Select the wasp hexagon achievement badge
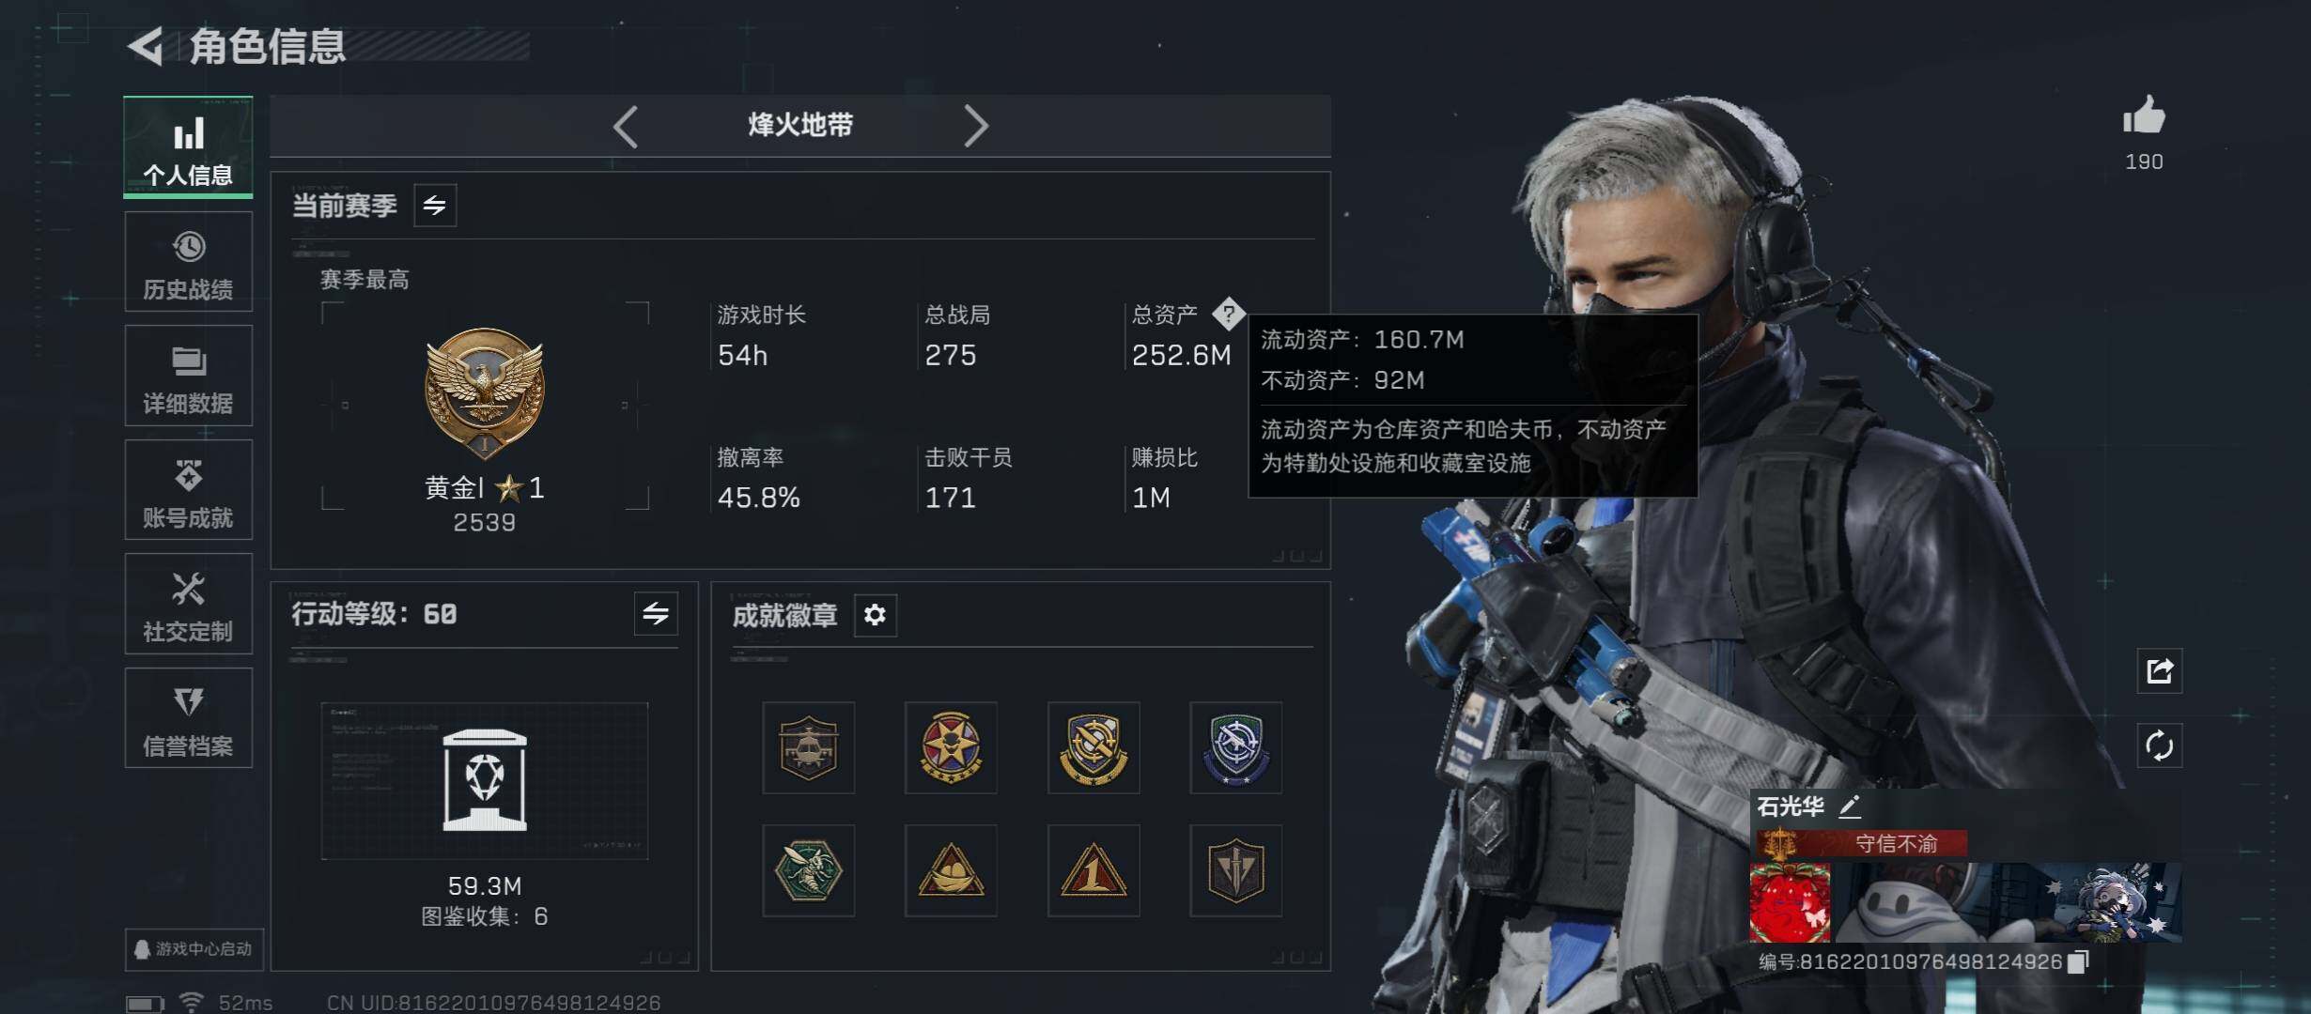This screenshot has height=1014, width=2311. (x=808, y=870)
